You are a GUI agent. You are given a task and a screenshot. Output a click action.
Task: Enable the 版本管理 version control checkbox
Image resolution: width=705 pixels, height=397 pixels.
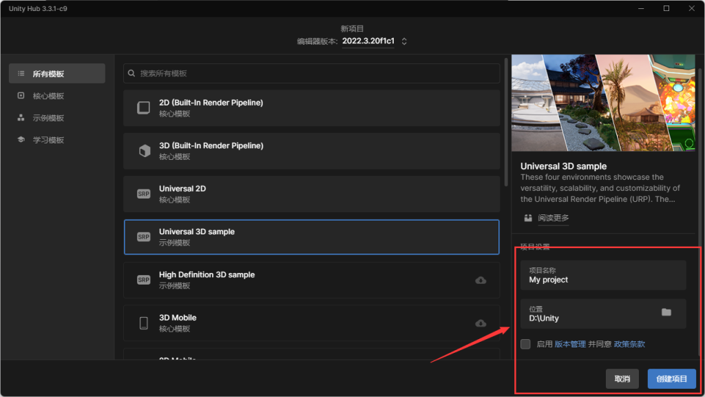526,344
